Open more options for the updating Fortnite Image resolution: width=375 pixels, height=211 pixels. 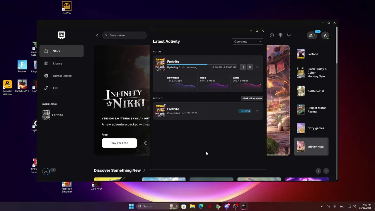coord(258,67)
